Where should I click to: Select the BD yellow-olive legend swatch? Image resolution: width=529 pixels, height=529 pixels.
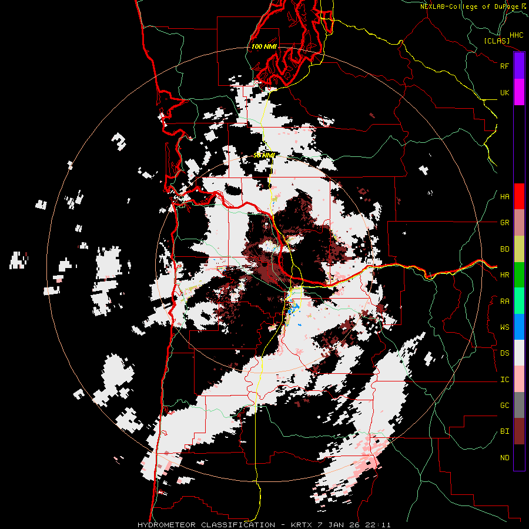519,249
